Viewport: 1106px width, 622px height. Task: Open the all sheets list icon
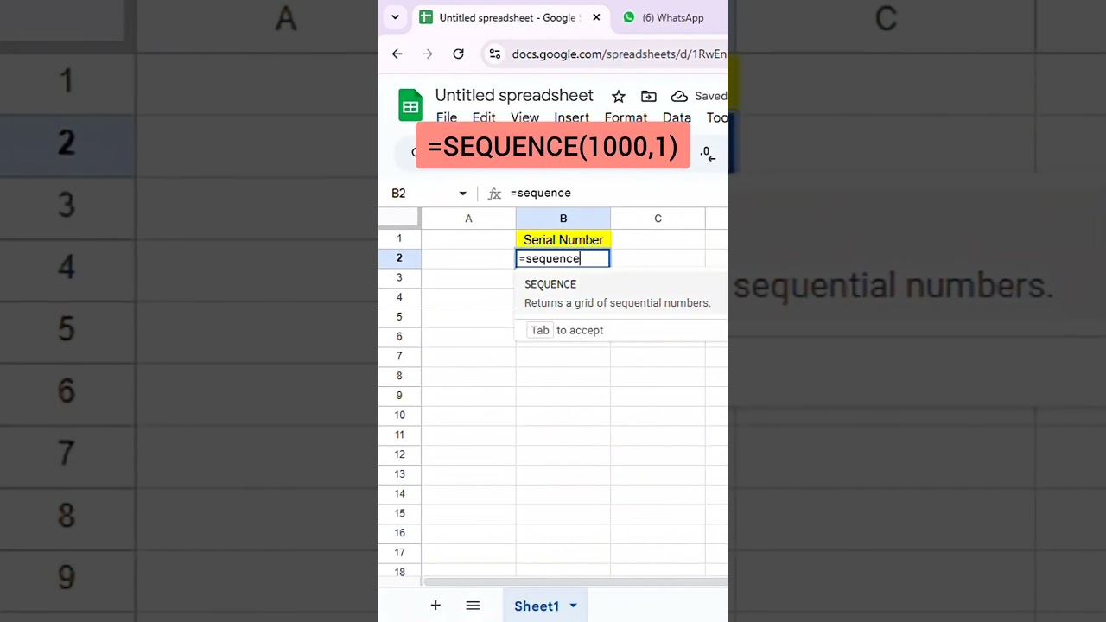[473, 606]
